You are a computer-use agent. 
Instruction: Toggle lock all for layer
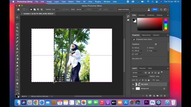click(x=149, y=80)
